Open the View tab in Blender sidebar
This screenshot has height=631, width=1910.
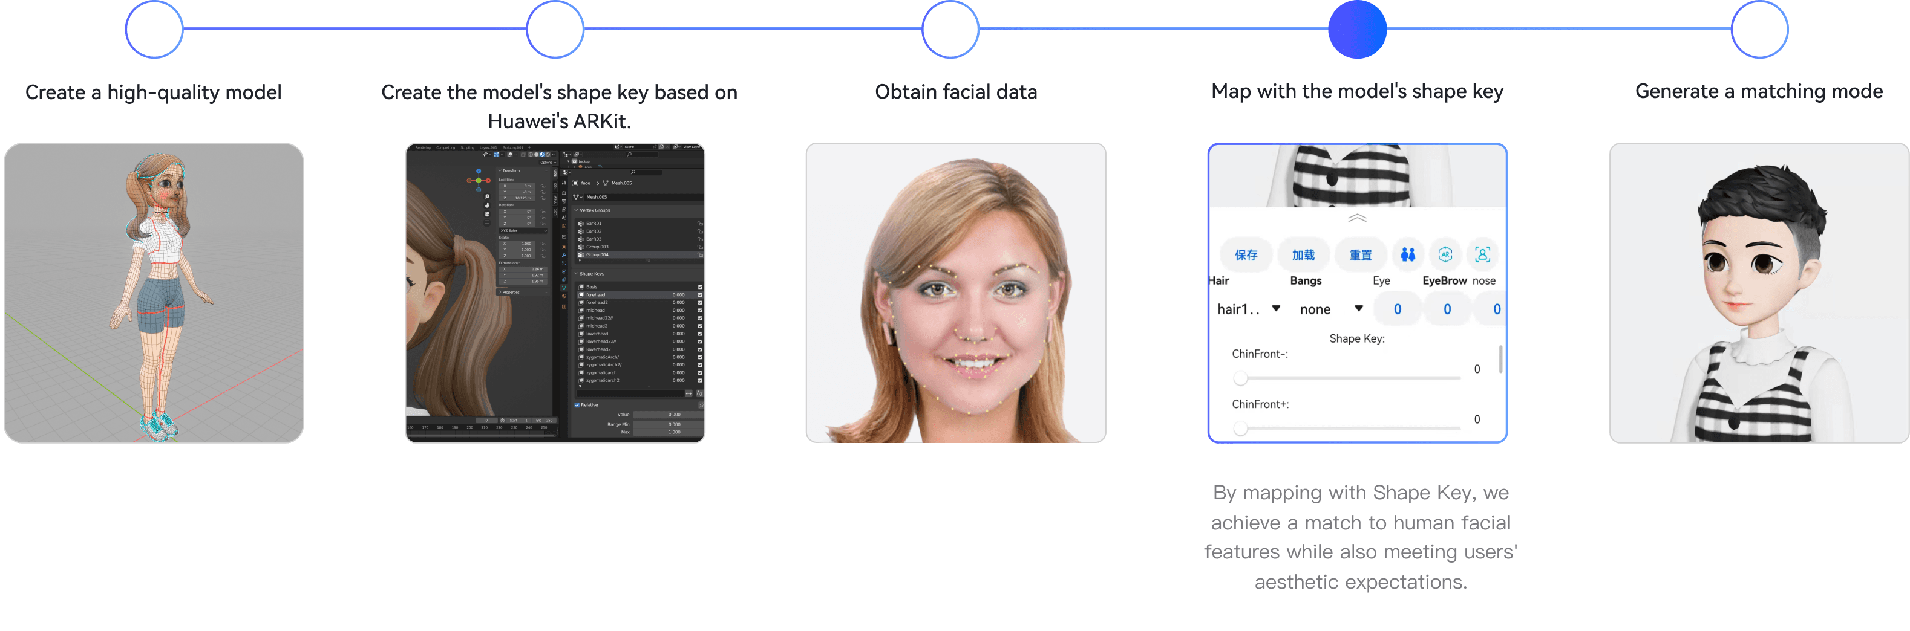(555, 200)
